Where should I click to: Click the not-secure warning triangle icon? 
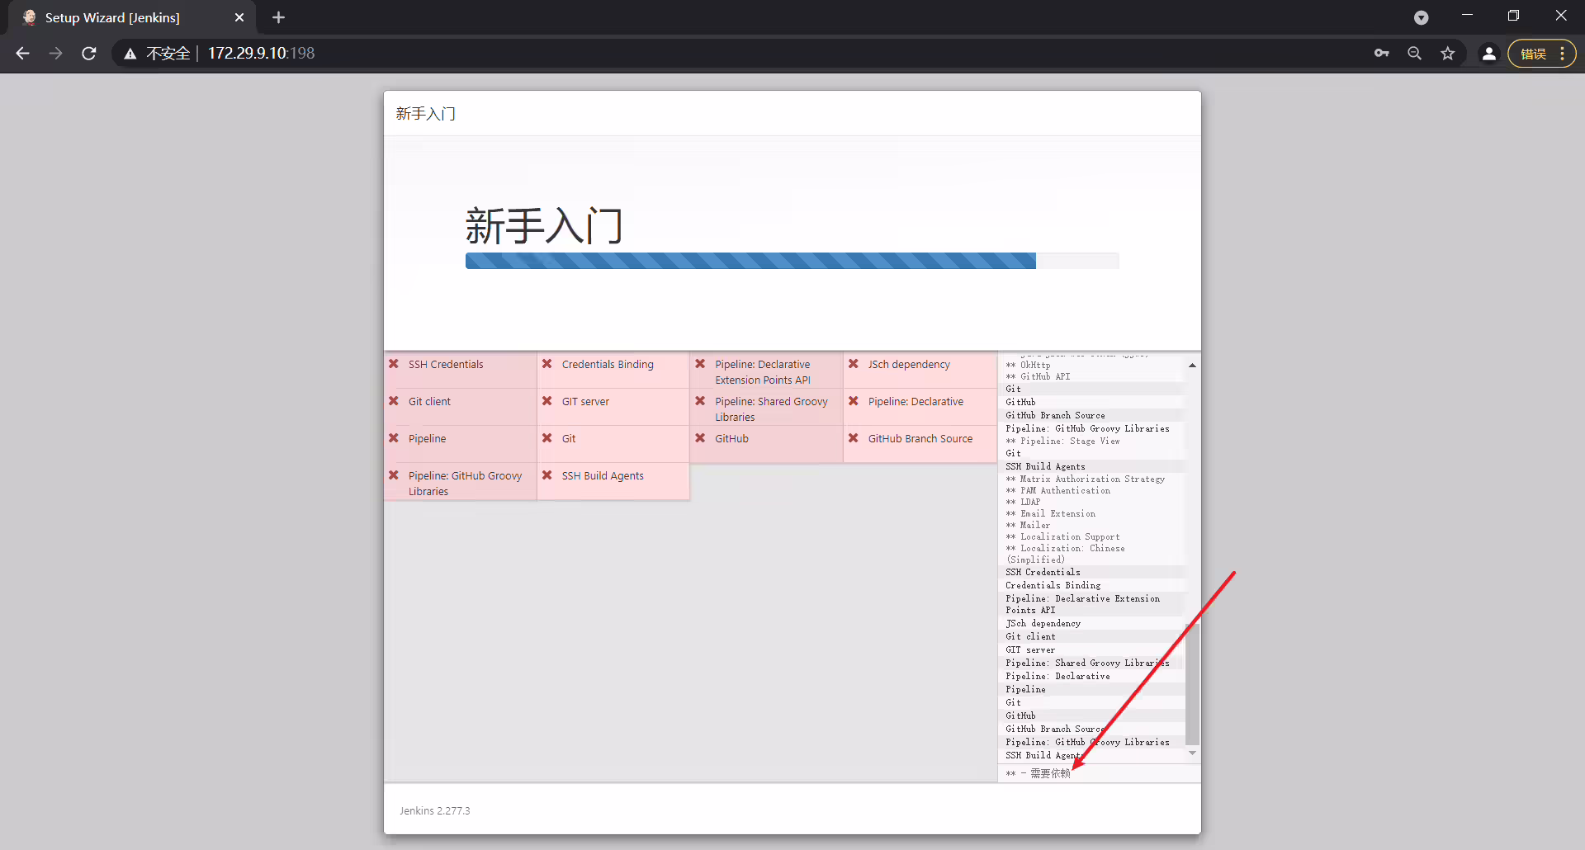pyautogui.click(x=130, y=54)
